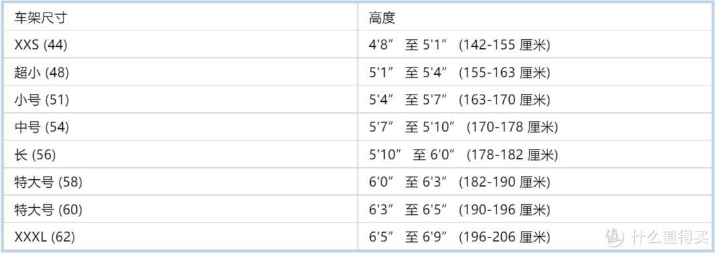Select the 长 (56) frame size cell
This screenshot has height=254, width=715.
click(x=181, y=154)
